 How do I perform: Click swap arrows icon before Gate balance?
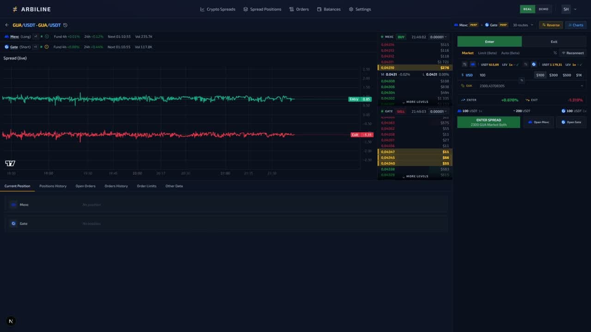click(526, 65)
